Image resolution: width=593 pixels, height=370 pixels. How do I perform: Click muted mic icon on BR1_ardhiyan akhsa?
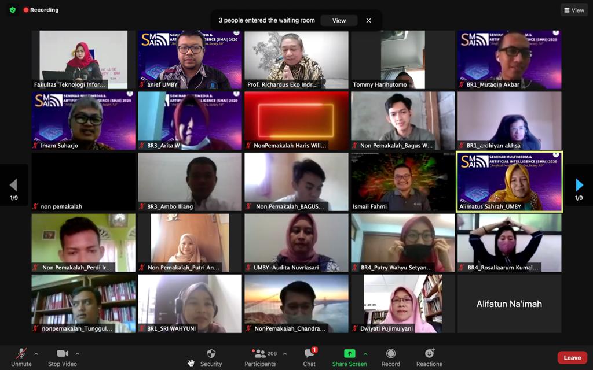click(x=462, y=145)
